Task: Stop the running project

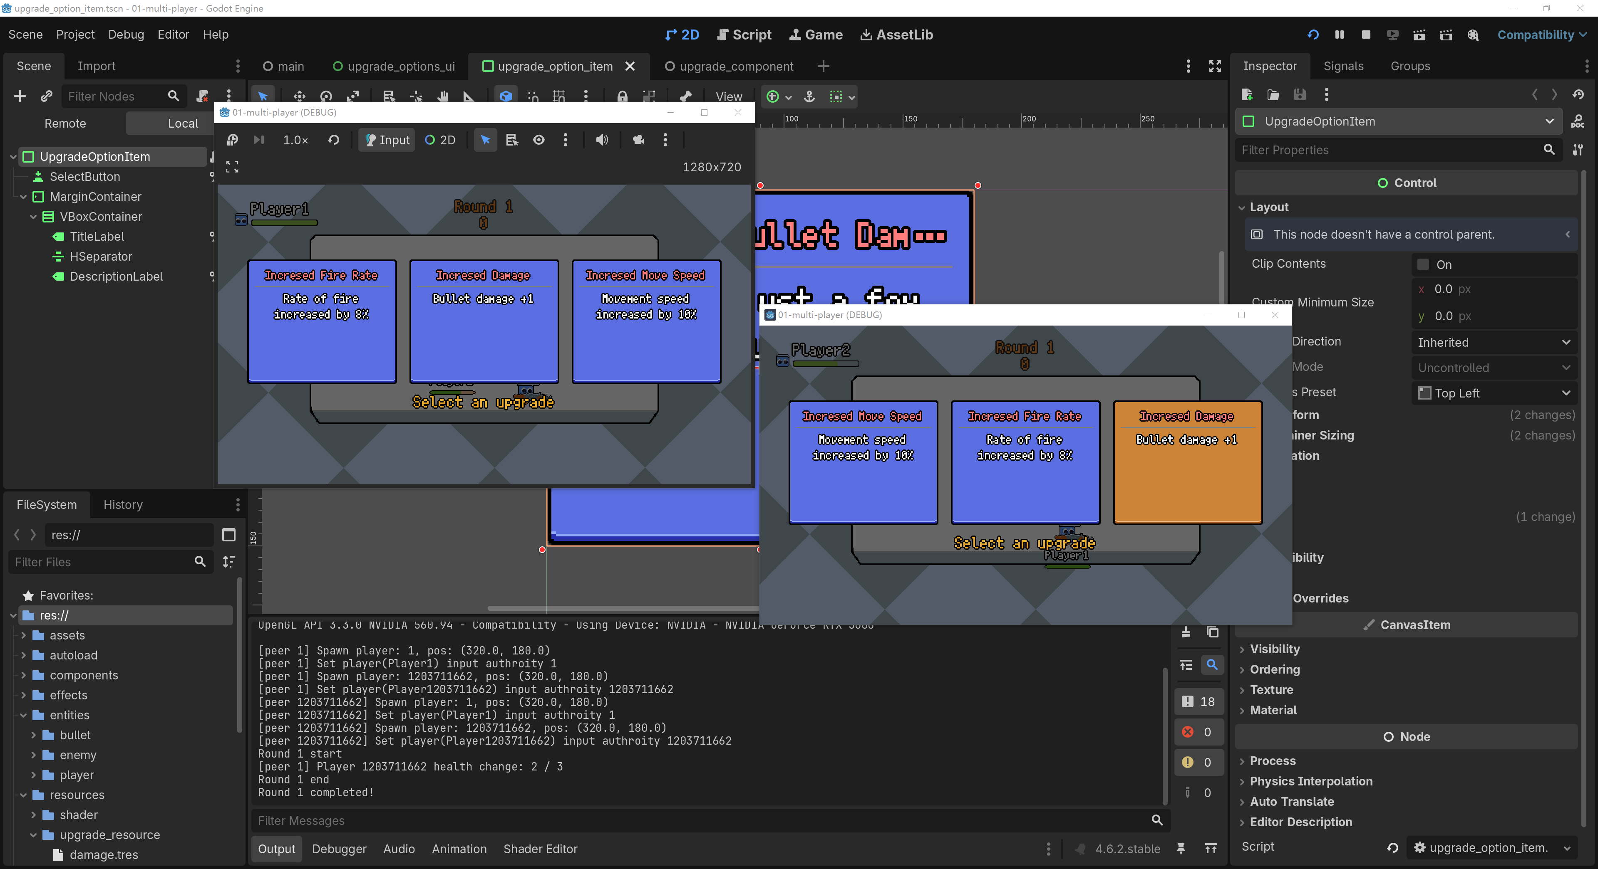Action: 1365,35
